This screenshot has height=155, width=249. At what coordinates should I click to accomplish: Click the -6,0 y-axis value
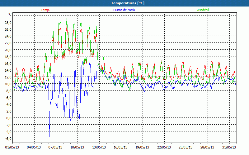(8, 138)
